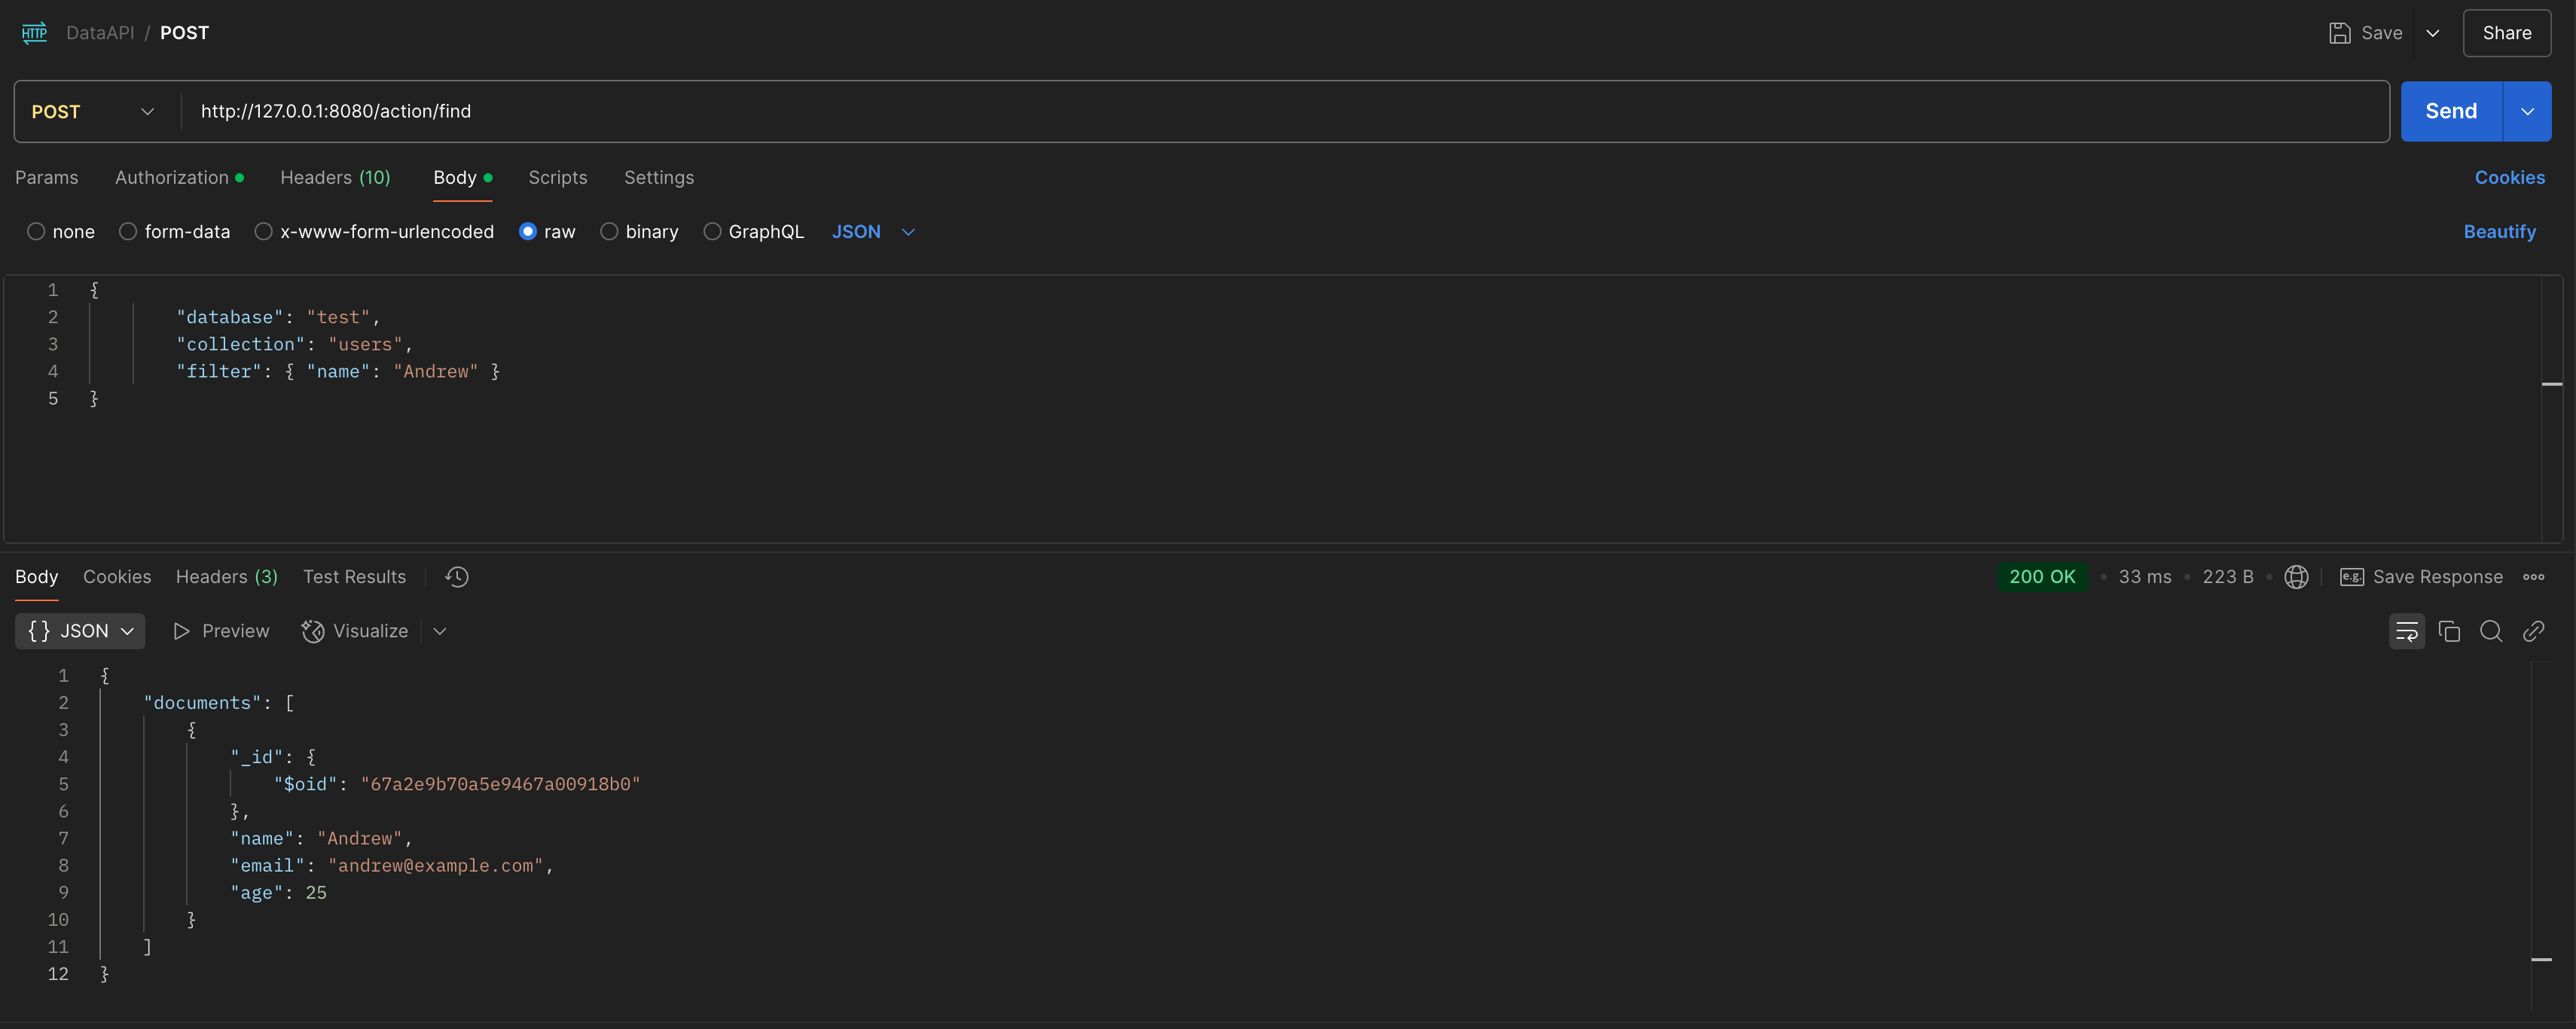Click the copy icon in response toolbar
2576x1029 pixels.
pyautogui.click(x=2449, y=631)
